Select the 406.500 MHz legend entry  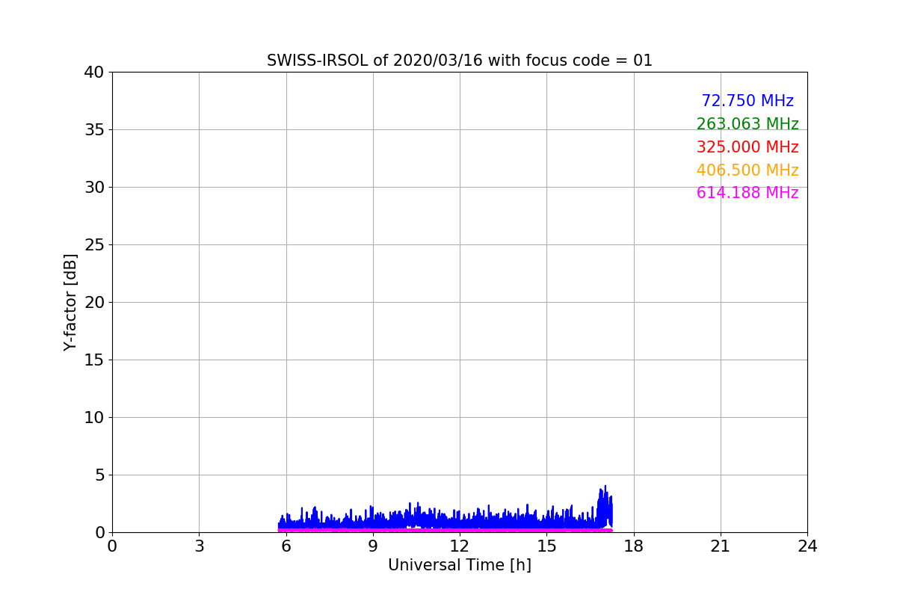[747, 170]
